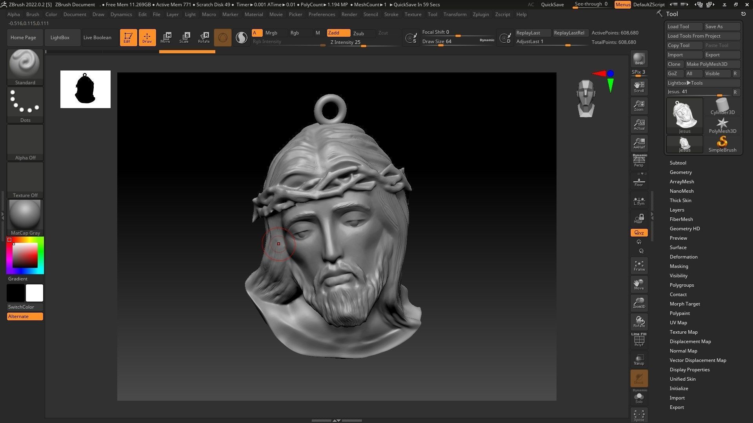This screenshot has width=753, height=423.
Task: Toggle XYZ rotation mode
Action: [639, 233]
